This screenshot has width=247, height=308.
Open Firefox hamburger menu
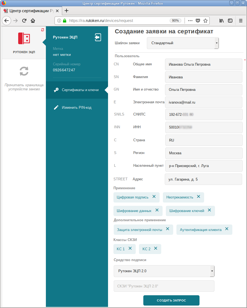pos(241,21)
